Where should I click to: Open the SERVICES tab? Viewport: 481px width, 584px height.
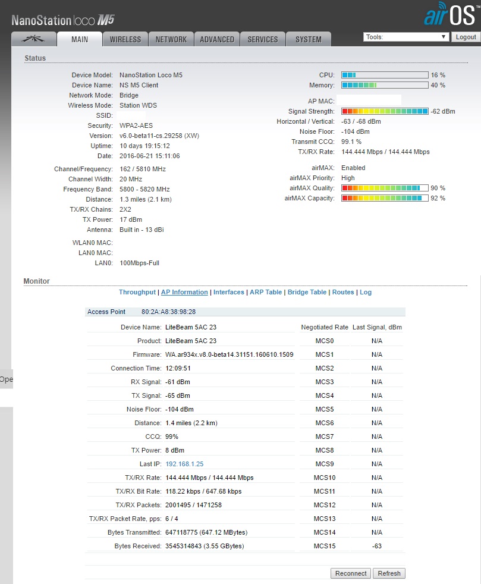[263, 39]
